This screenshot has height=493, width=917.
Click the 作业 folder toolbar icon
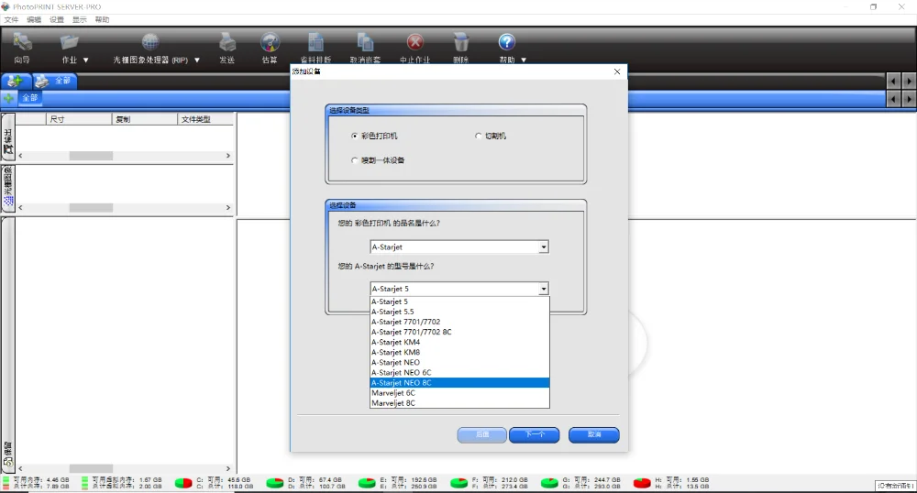coord(70,43)
